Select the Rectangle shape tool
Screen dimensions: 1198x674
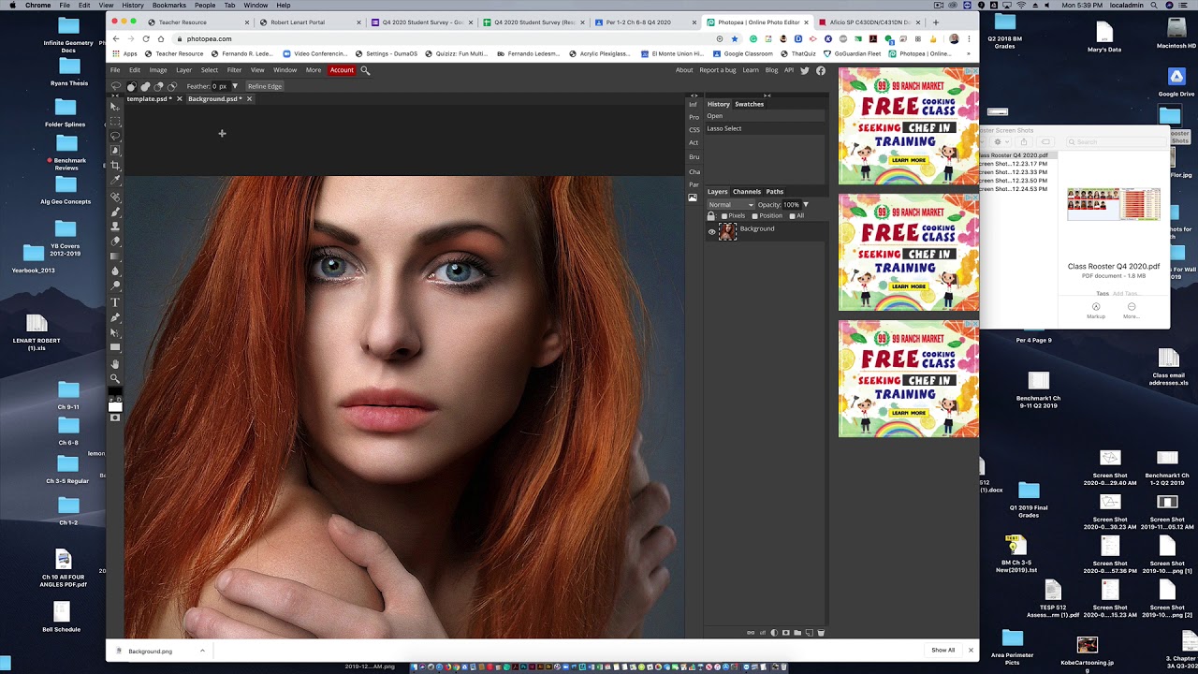pos(115,347)
